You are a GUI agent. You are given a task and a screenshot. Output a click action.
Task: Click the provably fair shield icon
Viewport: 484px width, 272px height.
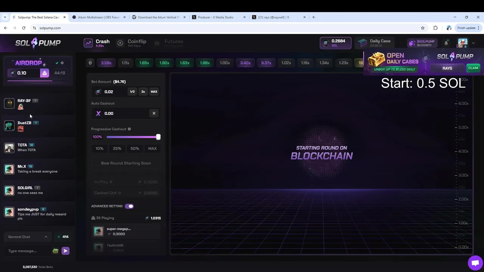point(90,63)
